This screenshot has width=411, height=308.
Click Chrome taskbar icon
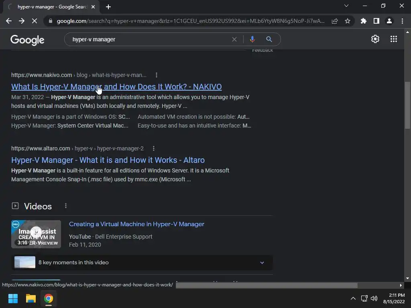click(49, 298)
